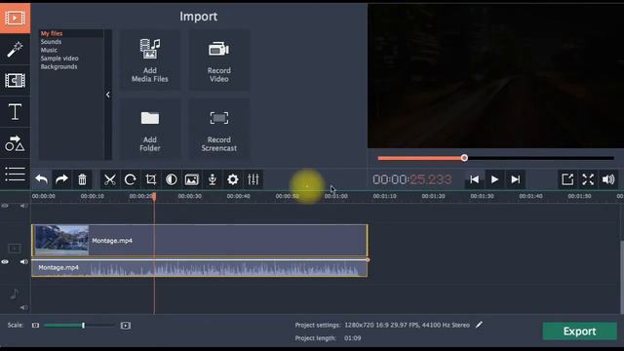
Task: Click the timeline scale slider handle
Action: pos(83,326)
